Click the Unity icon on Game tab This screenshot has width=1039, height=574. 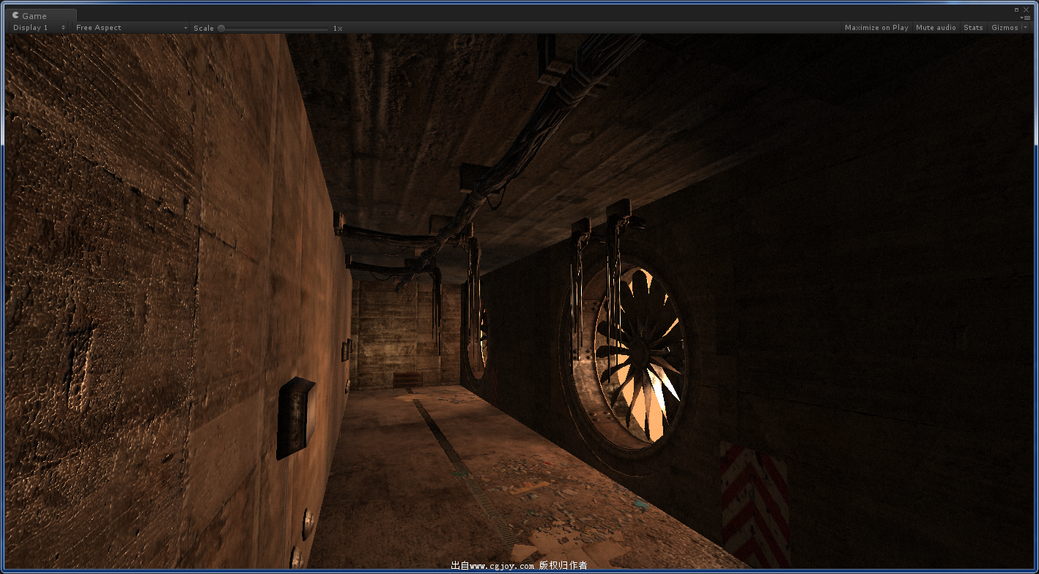pyautogui.click(x=16, y=15)
